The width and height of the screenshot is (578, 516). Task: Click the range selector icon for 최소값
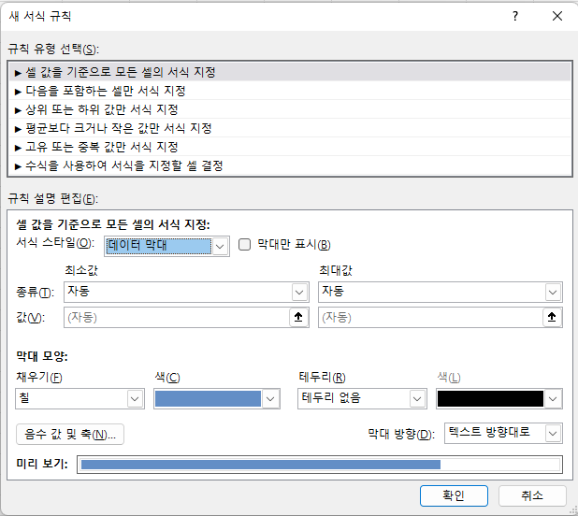298,317
